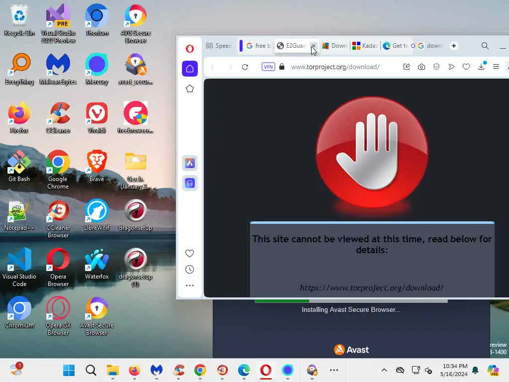Switch to the 'Down' tab

(x=335, y=46)
